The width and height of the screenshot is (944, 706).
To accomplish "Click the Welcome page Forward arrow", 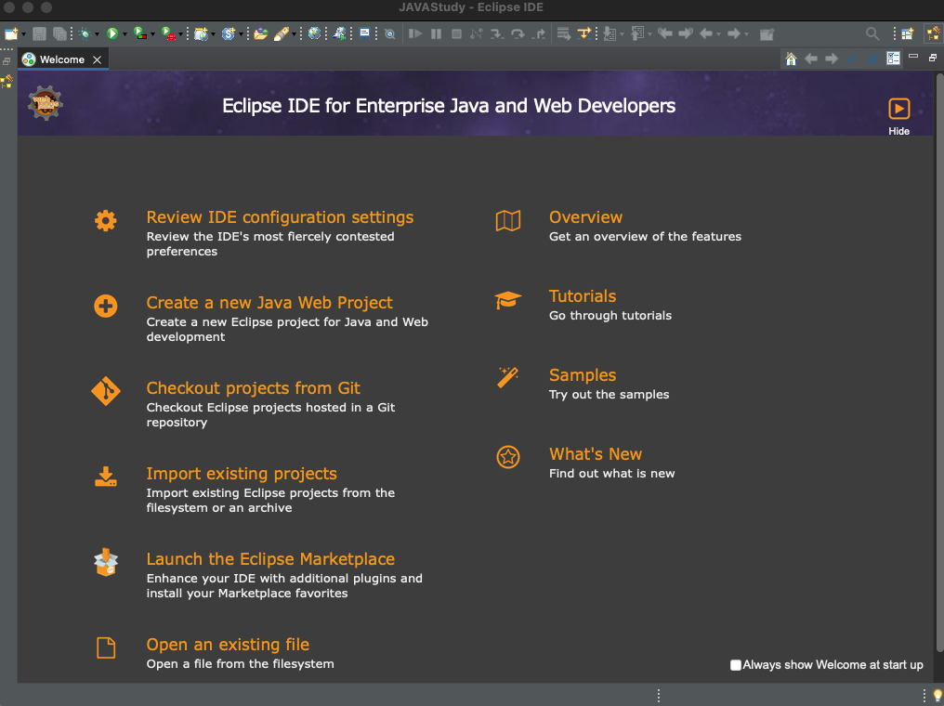I will 832,59.
